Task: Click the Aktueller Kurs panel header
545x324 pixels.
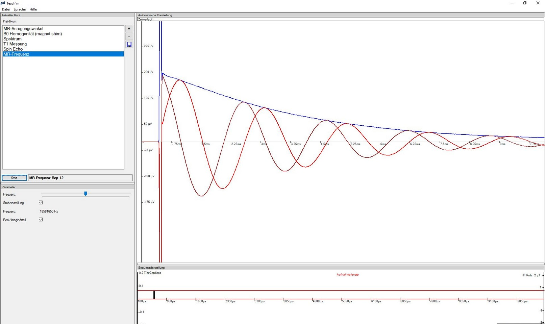Action: pos(67,15)
